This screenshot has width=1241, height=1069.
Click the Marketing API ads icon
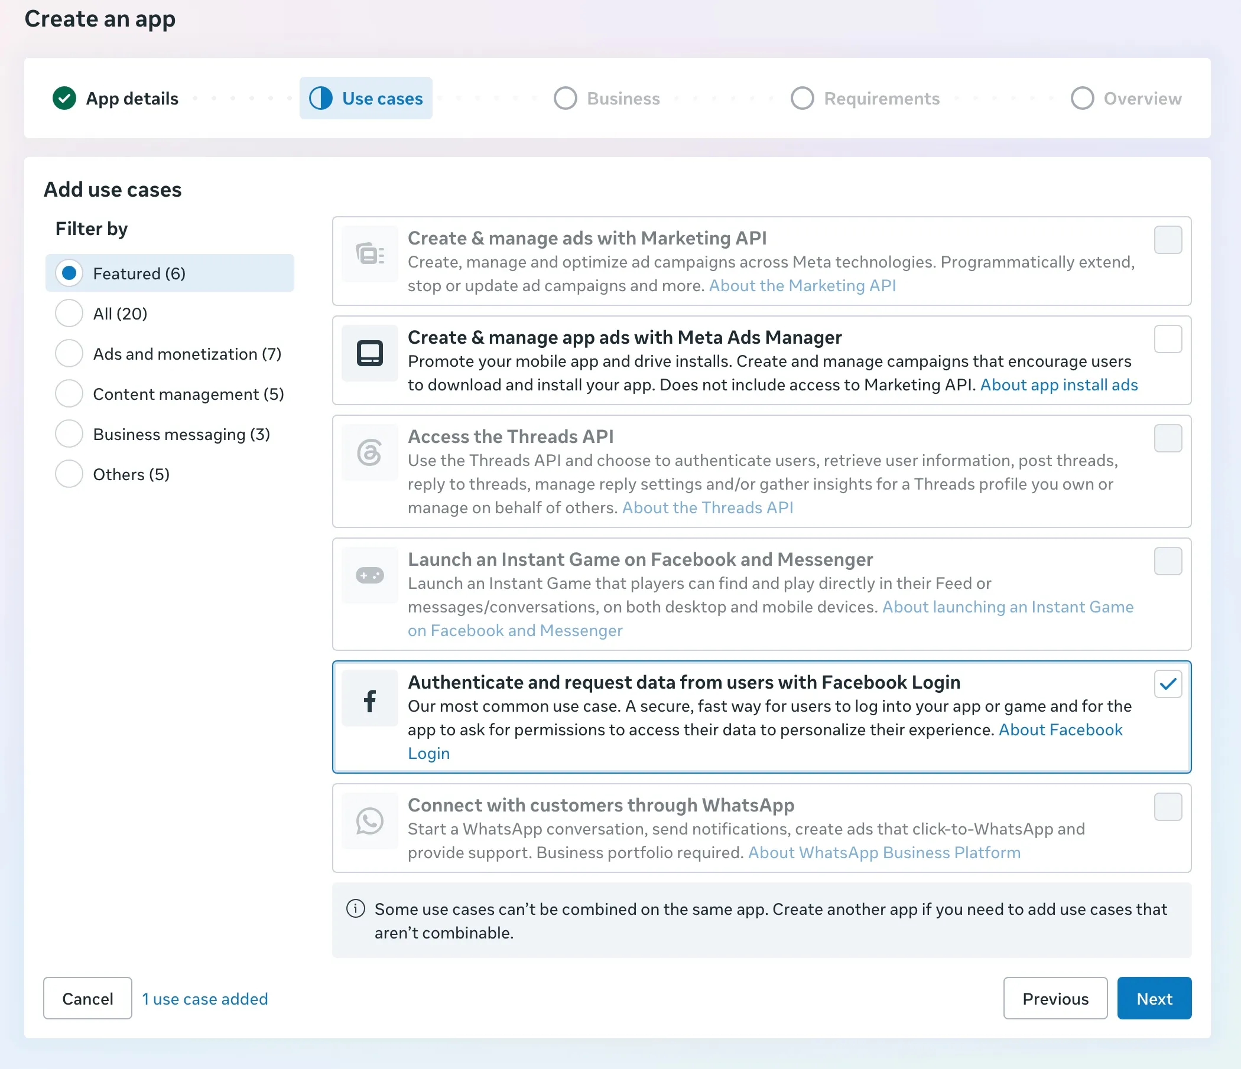(369, 255)
